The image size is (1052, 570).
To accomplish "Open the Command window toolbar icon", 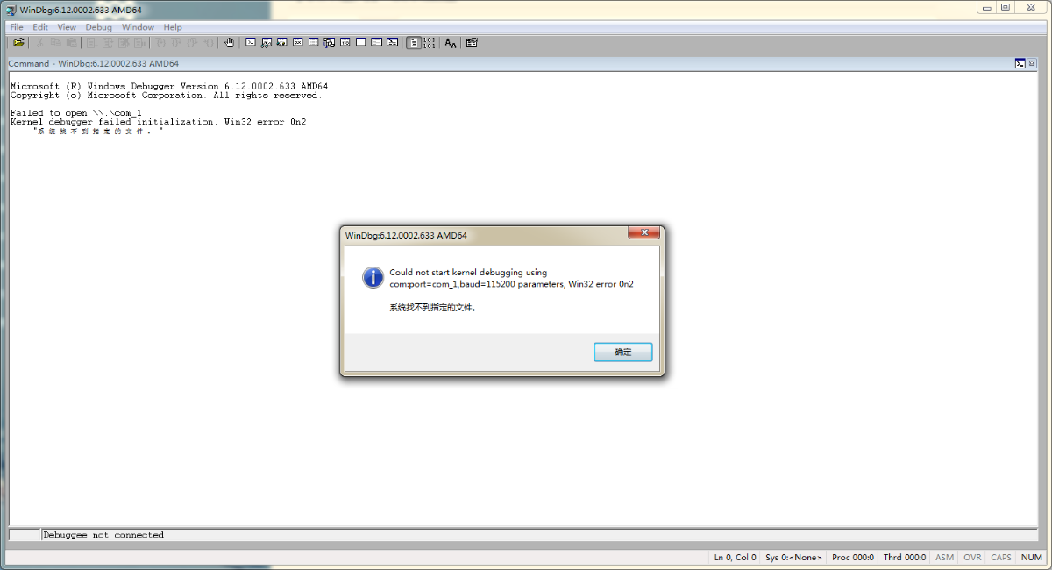I will 251,42.
